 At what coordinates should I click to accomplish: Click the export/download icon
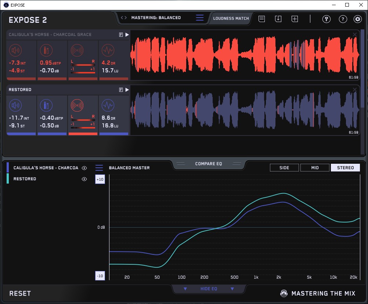pos(278,19)
